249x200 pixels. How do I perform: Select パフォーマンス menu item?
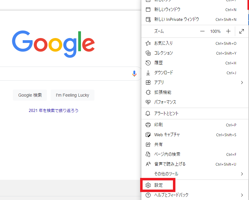click(x=195, y=102)
